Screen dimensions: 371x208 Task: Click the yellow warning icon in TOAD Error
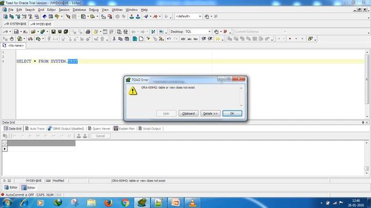click(133, 91)
